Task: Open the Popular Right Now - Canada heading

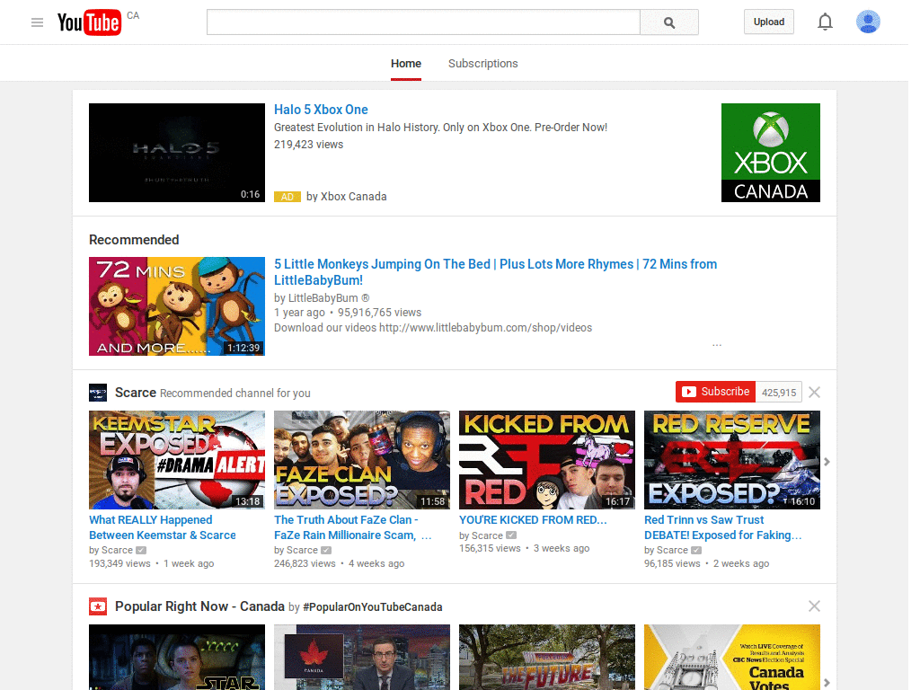Action: [x=199, y=606]
